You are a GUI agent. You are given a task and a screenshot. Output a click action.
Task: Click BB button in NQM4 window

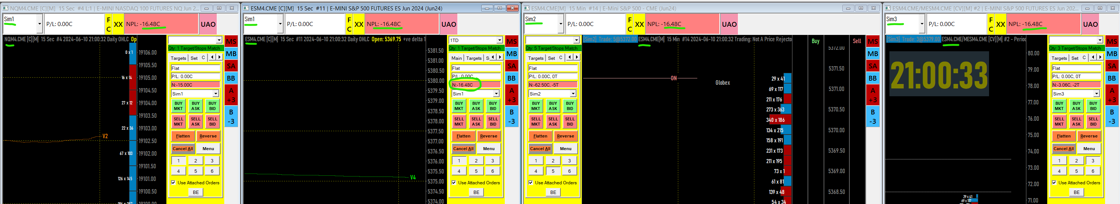pyautogui.click(x=231, y=78)
